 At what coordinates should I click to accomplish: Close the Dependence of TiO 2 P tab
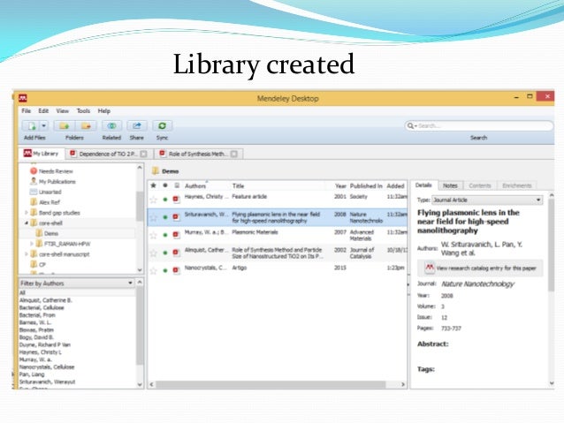point(143,154)
